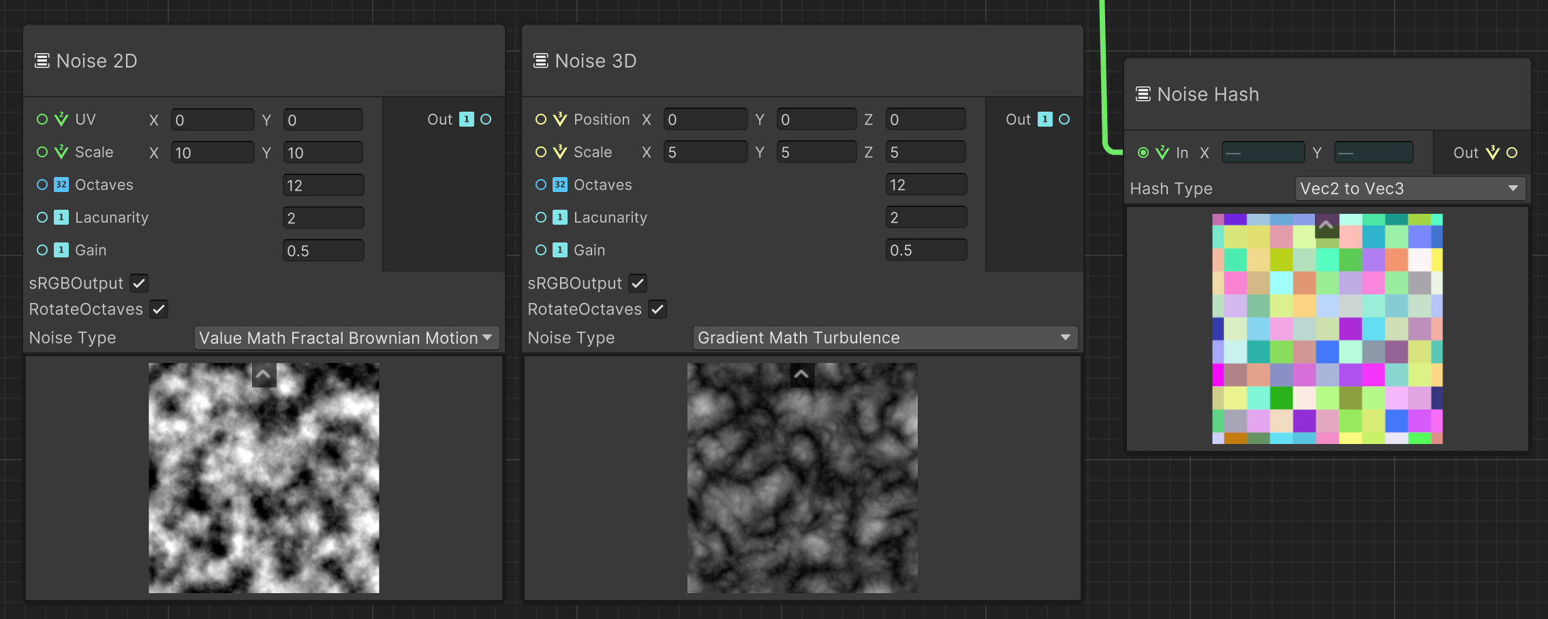Click the Out port badge on Noise 2D

point(466,119)
